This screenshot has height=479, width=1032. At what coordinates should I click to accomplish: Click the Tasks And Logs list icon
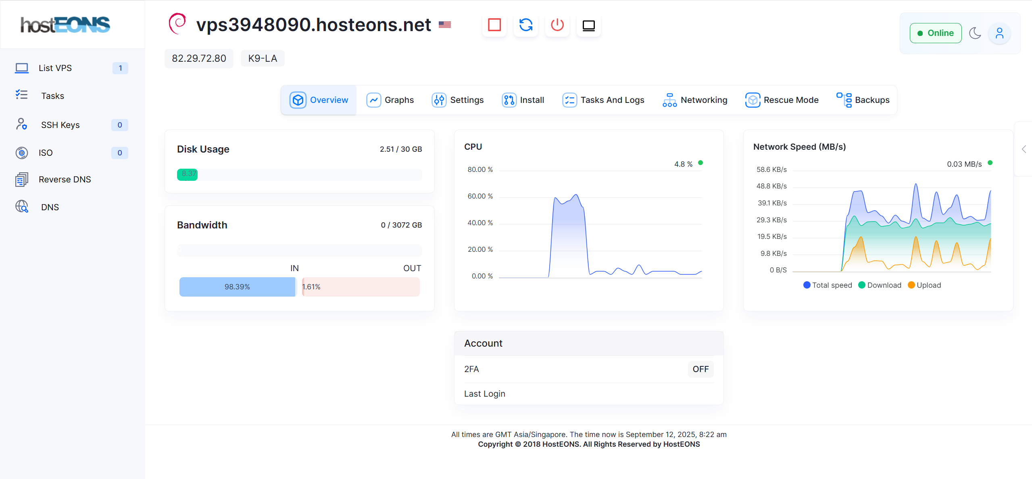coord(570,100)
